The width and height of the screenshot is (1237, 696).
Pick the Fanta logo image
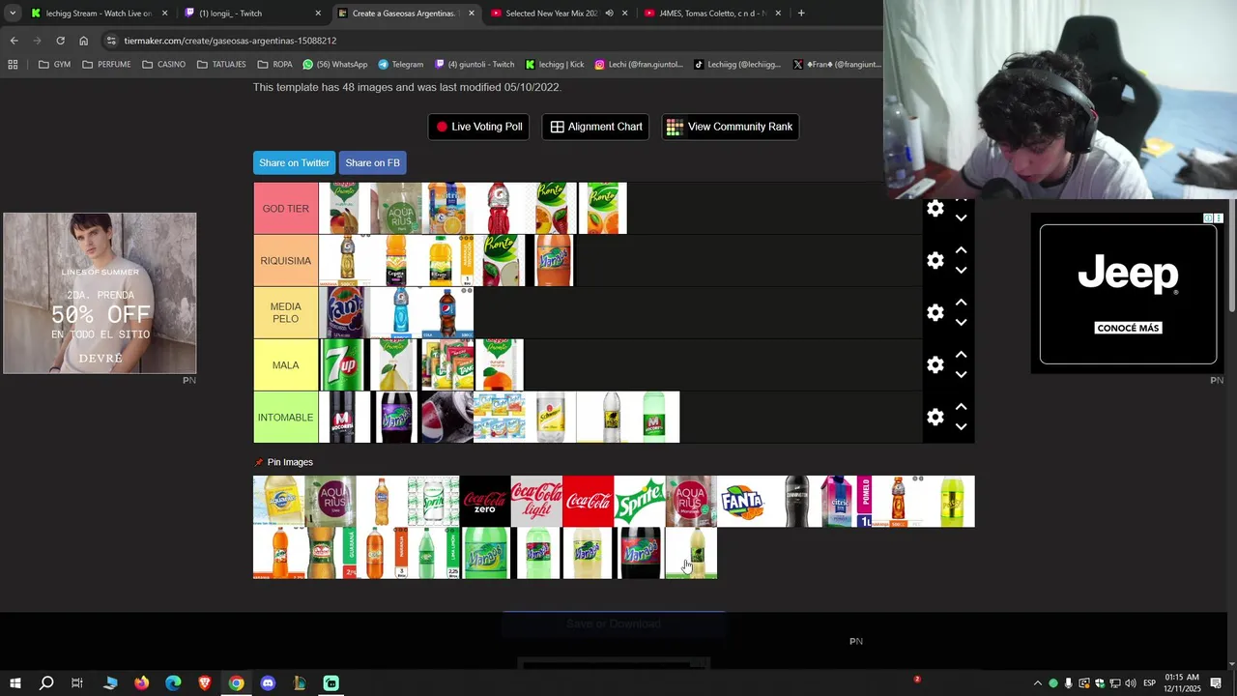click(x=742, y=502)
